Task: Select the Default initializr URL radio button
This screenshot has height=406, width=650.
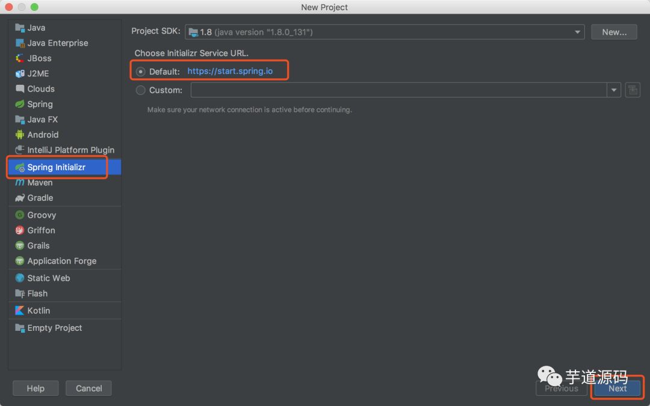Action: tap(140, 70)
